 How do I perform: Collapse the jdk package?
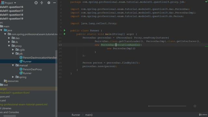click(13, 54)
